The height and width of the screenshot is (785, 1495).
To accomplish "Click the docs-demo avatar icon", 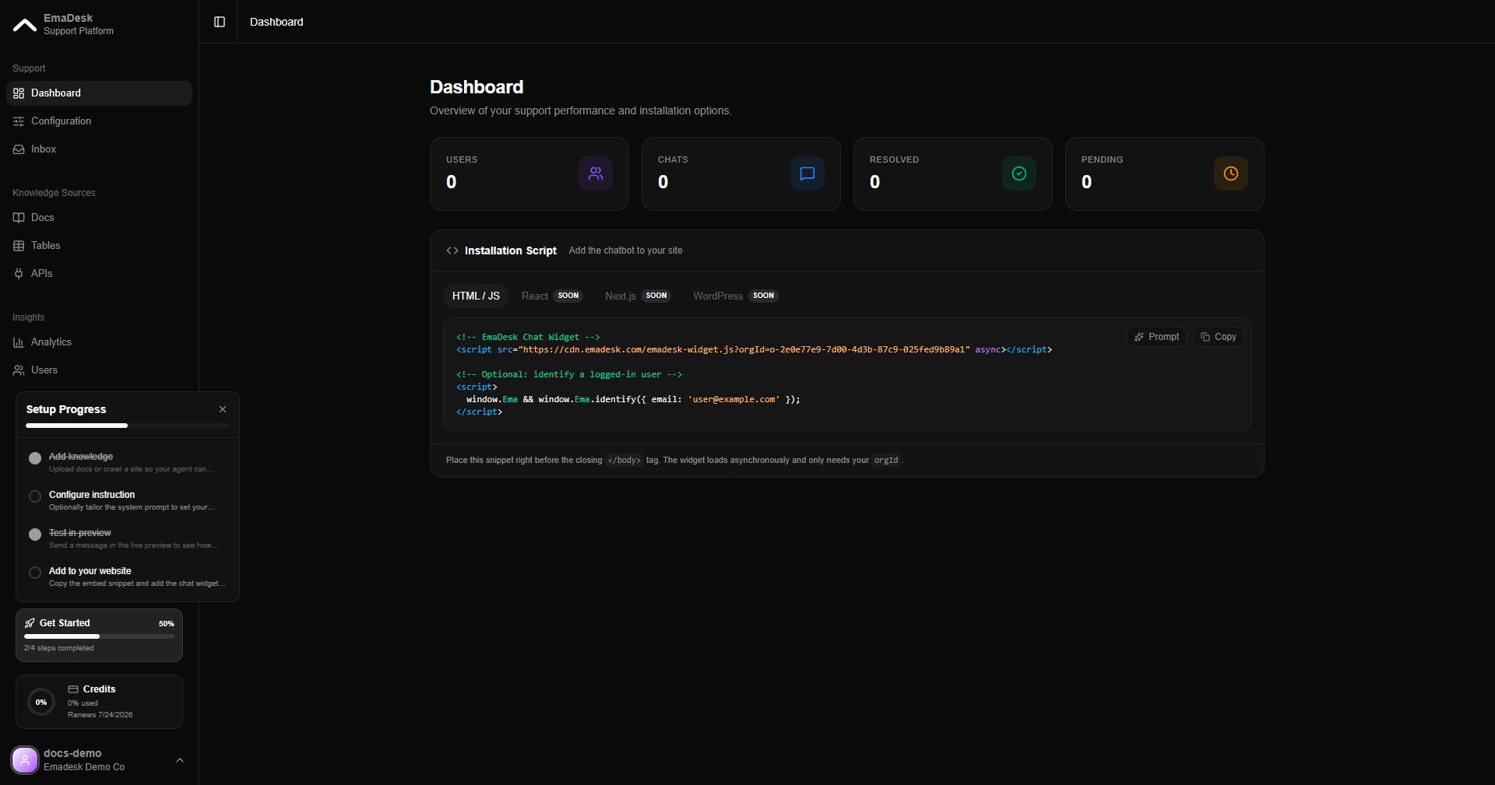I will tap(25, 760).
